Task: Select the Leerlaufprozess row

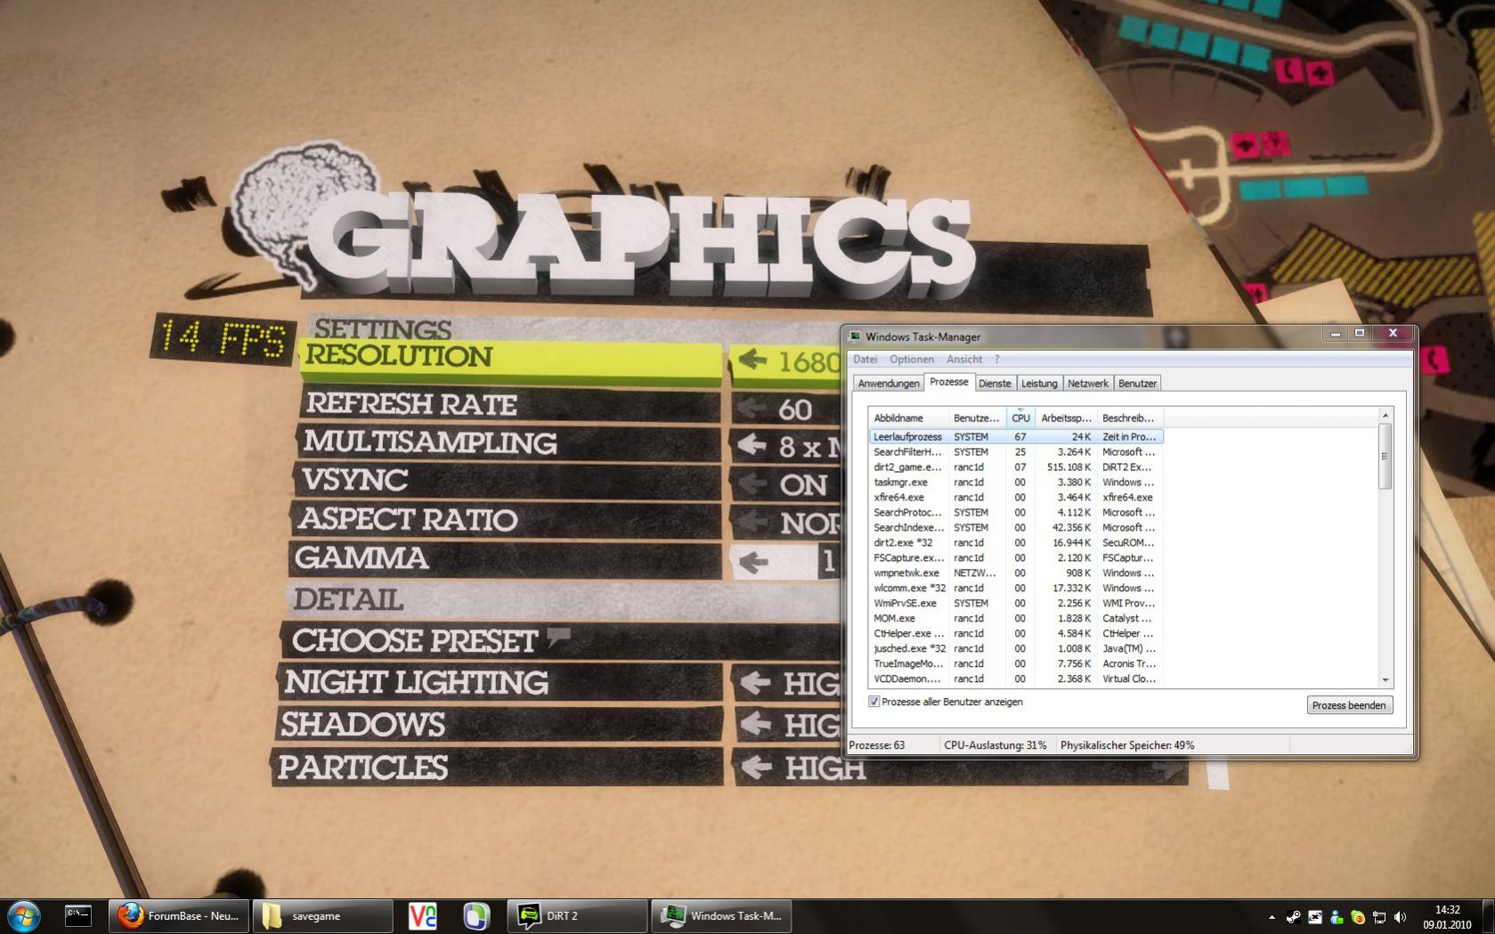Action: 1016,436
